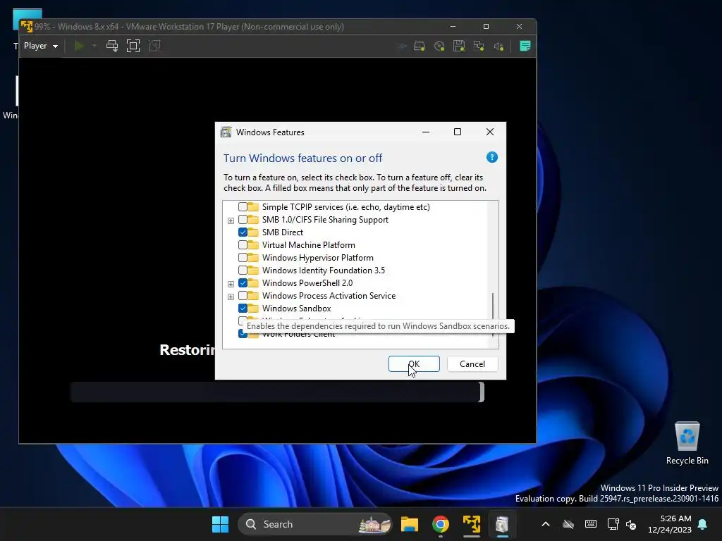Open the Recycle Bin desktop icon
The height and width of the screenshot is (541, 722).
[687, 443]
